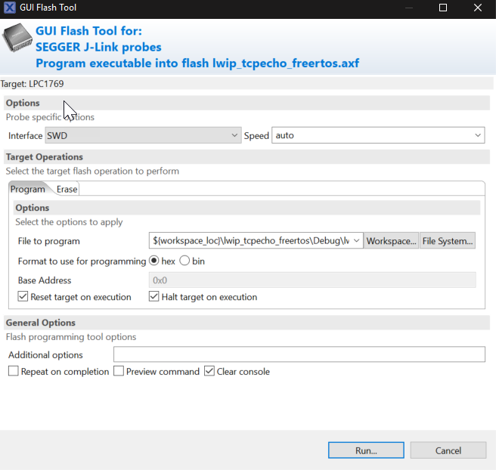Enable Preview command checkbox
This screenshot has width=496, height=470.
coord(119,371)
